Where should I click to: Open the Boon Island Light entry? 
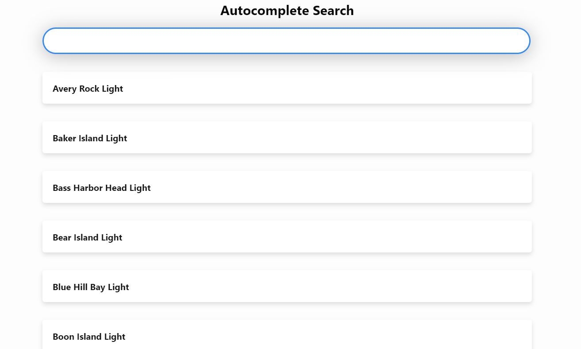287,336
